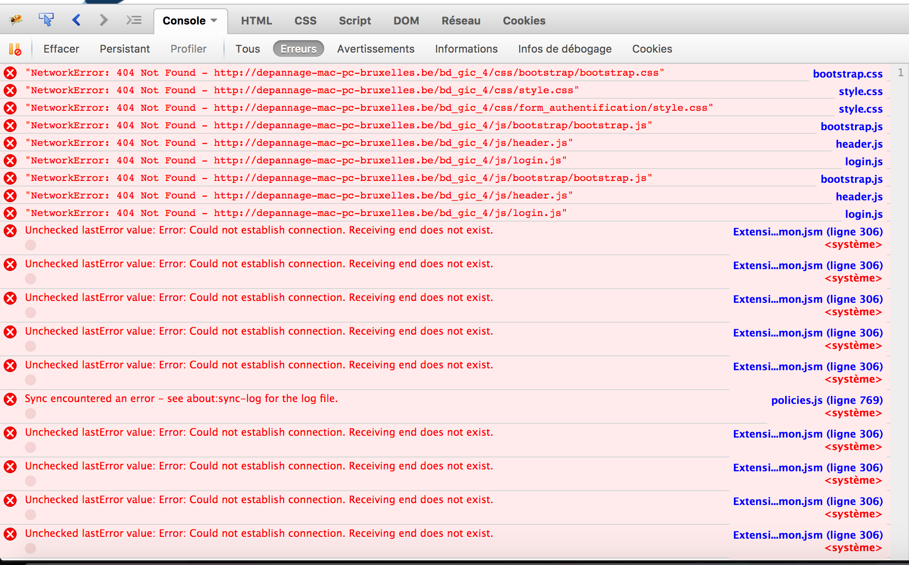This screenshot has height=565, width=909.
Task: Open the first bootstrap.js source link
Action: click(851, 126)
